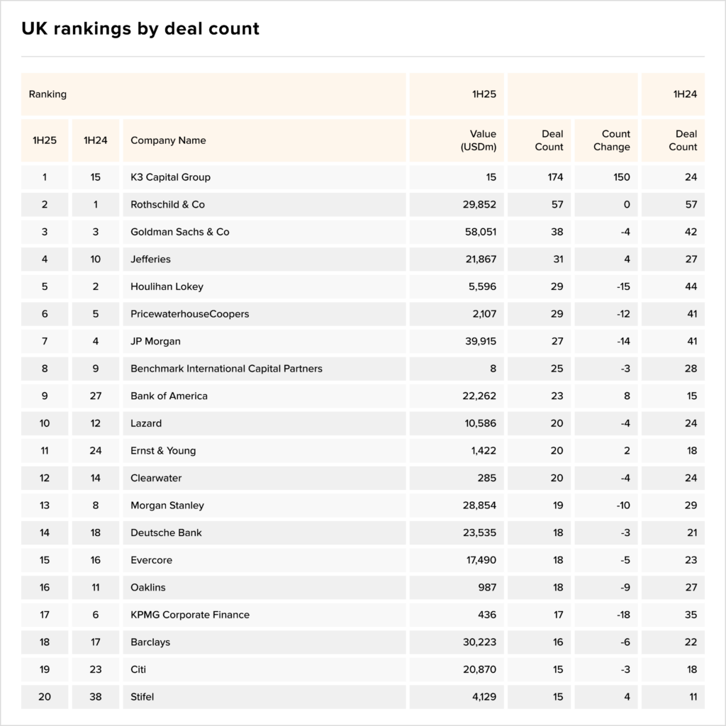Click the Oaklins count change '-9'
This screenshot has width=726, height=726.
625,587
